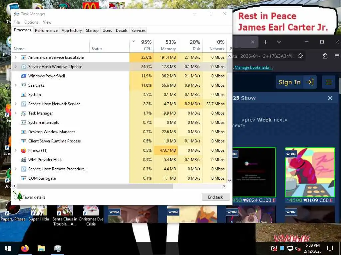Click the End task button
The image size is (341, 255).
[x=215, y=197]
